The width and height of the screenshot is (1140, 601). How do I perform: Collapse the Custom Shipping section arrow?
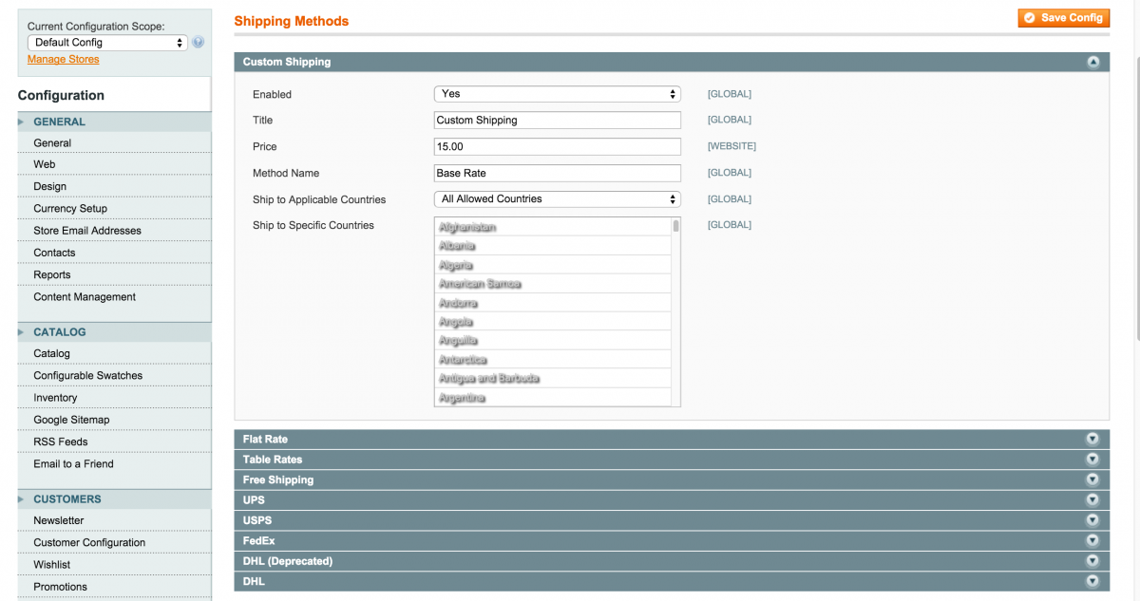click(x=1092, y=62)
